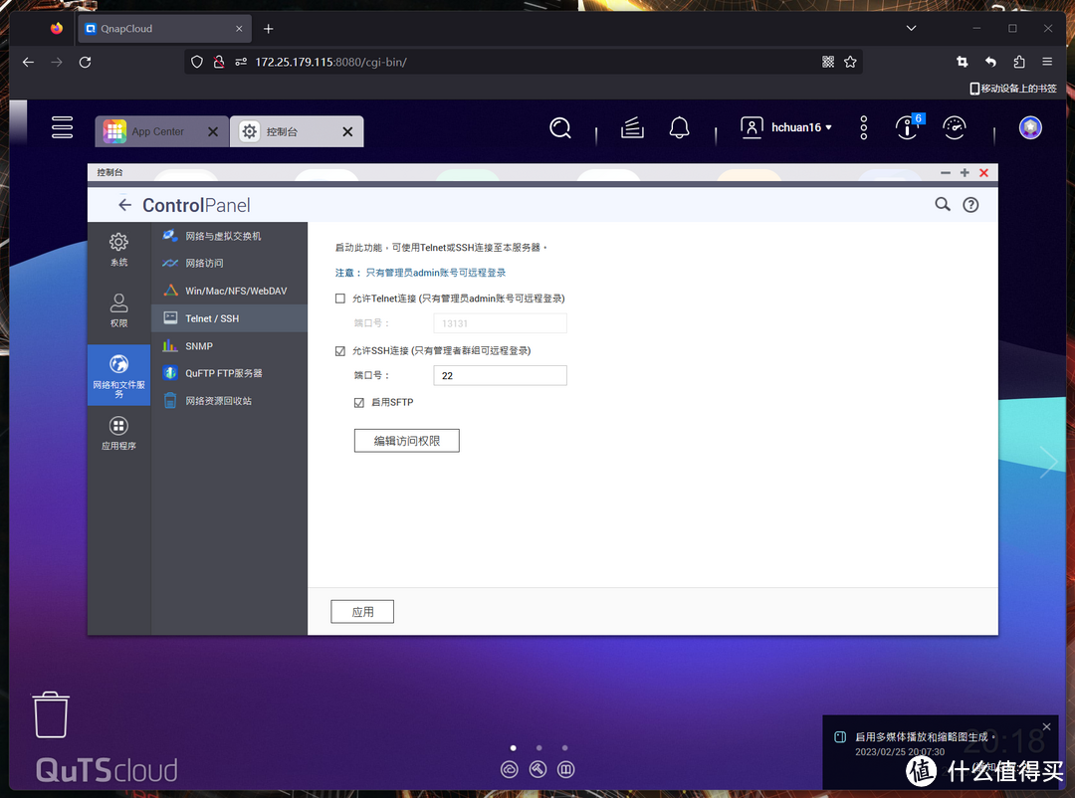The image size is (1075, 798).
Task: Close the App Center tab
Action: (213, 131)
